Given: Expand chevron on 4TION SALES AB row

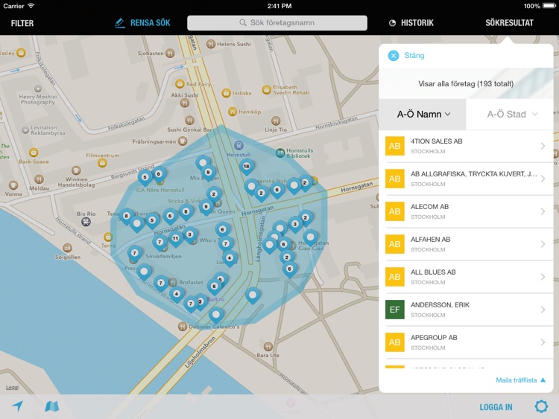Looking at the screenshot, I should [x=543, y=146].
